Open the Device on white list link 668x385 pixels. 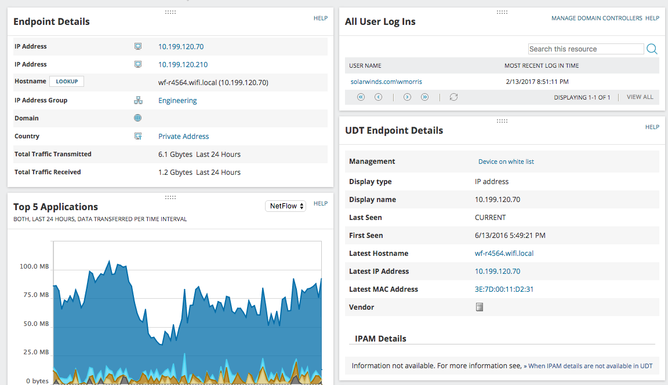point(506,162)
